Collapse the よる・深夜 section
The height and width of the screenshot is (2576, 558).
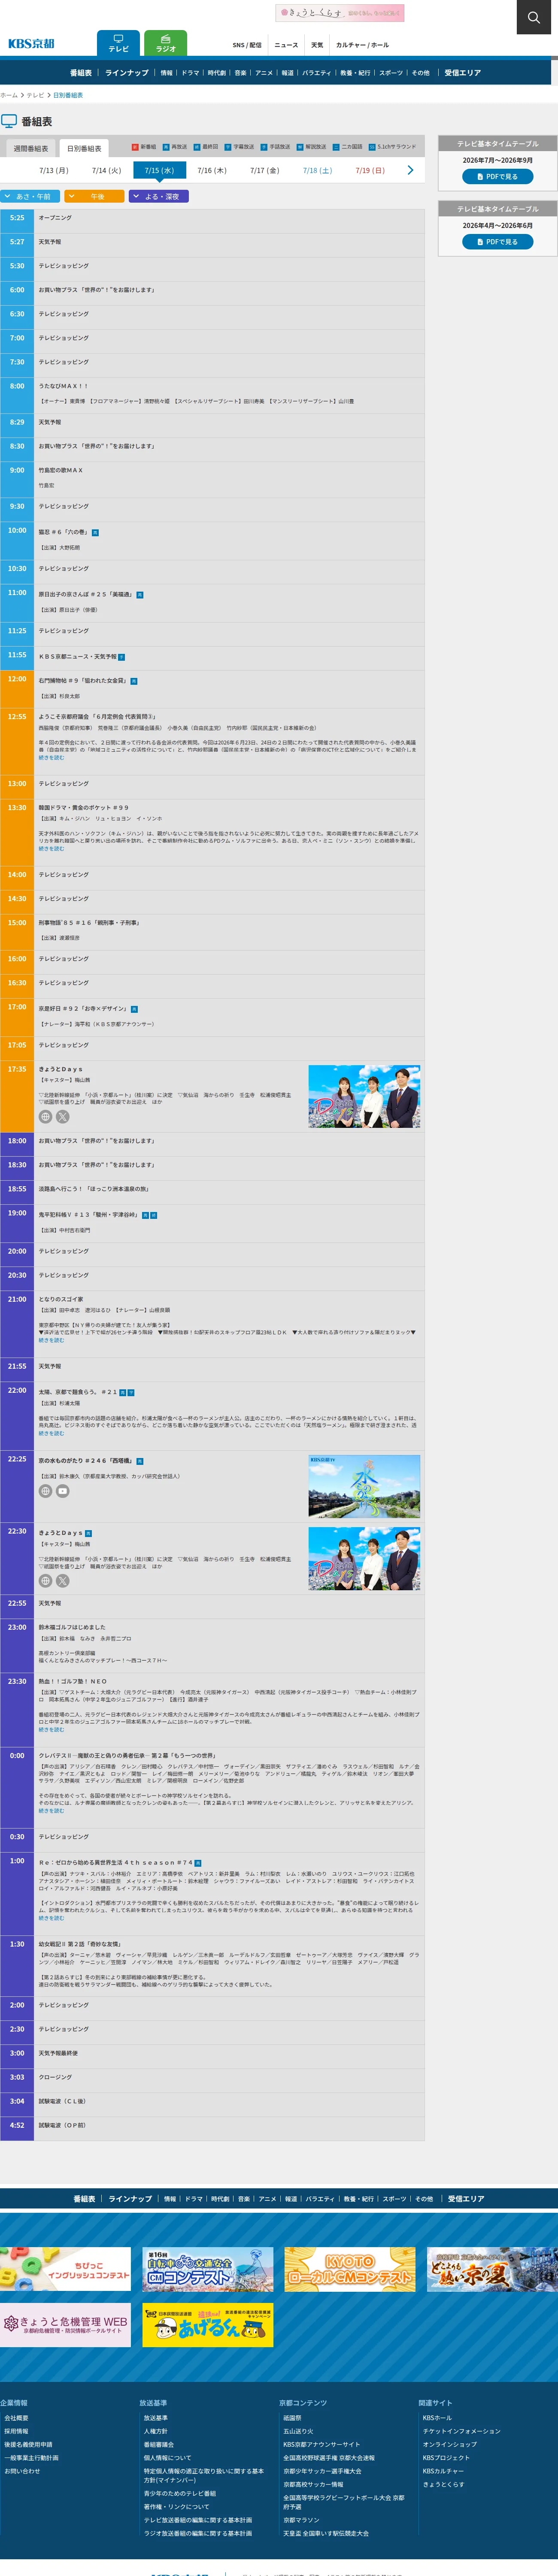(x=159, y=196)
